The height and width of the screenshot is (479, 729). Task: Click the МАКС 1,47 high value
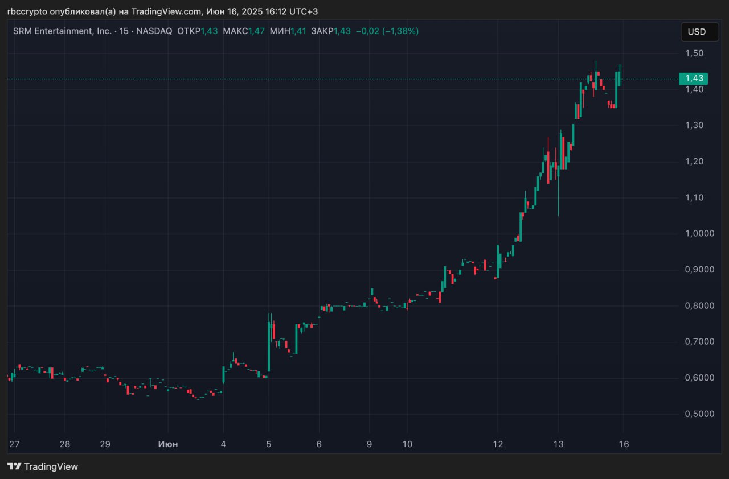coord(244,31)
